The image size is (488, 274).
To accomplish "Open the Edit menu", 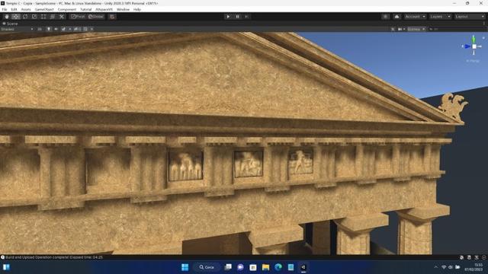I will point(14,10).
